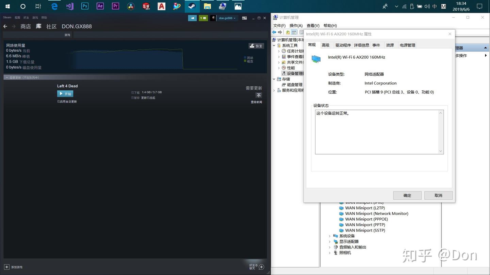This screenshot has width=490, height=275.
Task: Collapse the 系统工具 tree node
Action: [x=274, y=45]
